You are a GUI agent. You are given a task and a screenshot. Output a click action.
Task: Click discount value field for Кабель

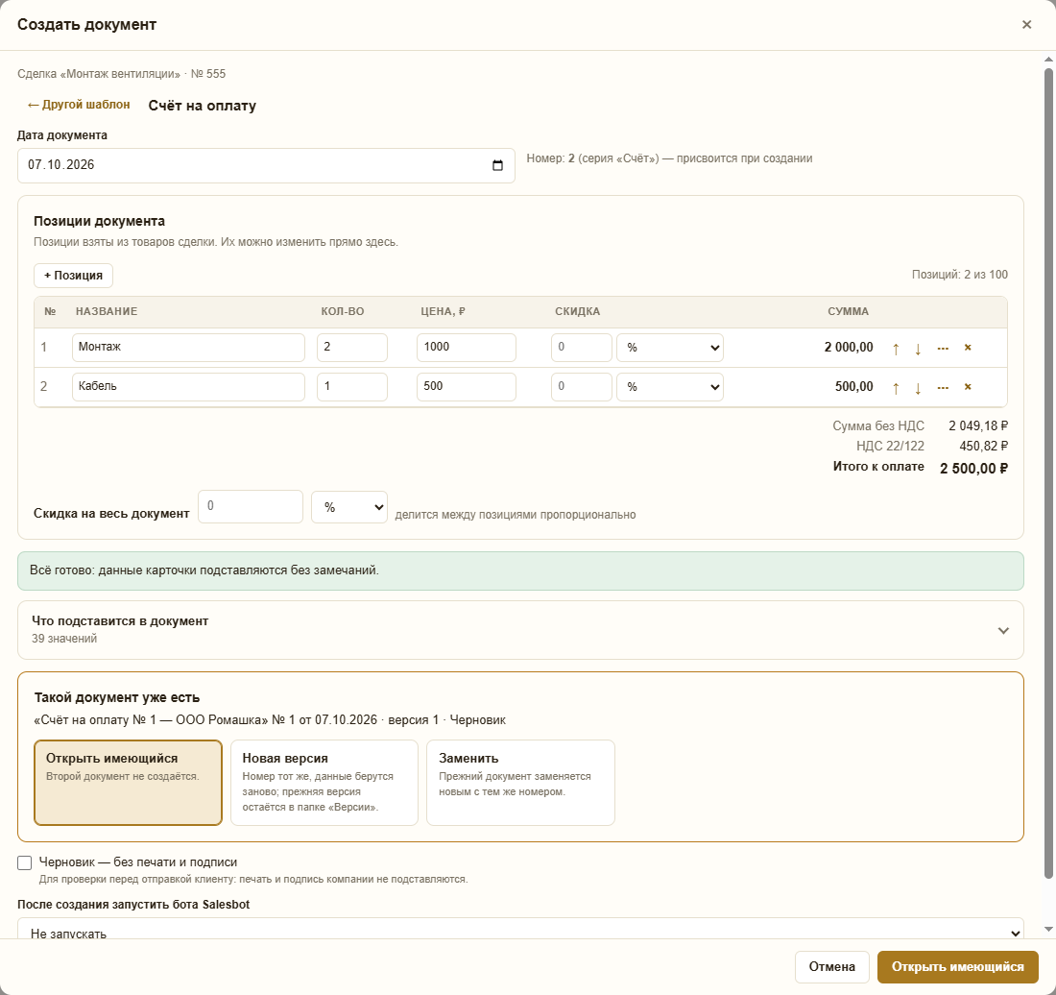582,387
